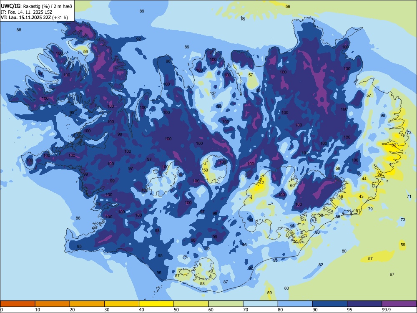Click the humidity value '87' off the south coast

[226, 282]
